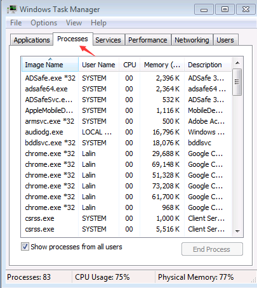Click the scrollbar down arrow
Screen dimensions: 257x288
tap(237, 231)
